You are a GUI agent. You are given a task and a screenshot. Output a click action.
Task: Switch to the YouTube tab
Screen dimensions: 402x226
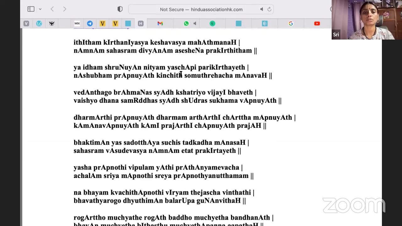(317, 24)
